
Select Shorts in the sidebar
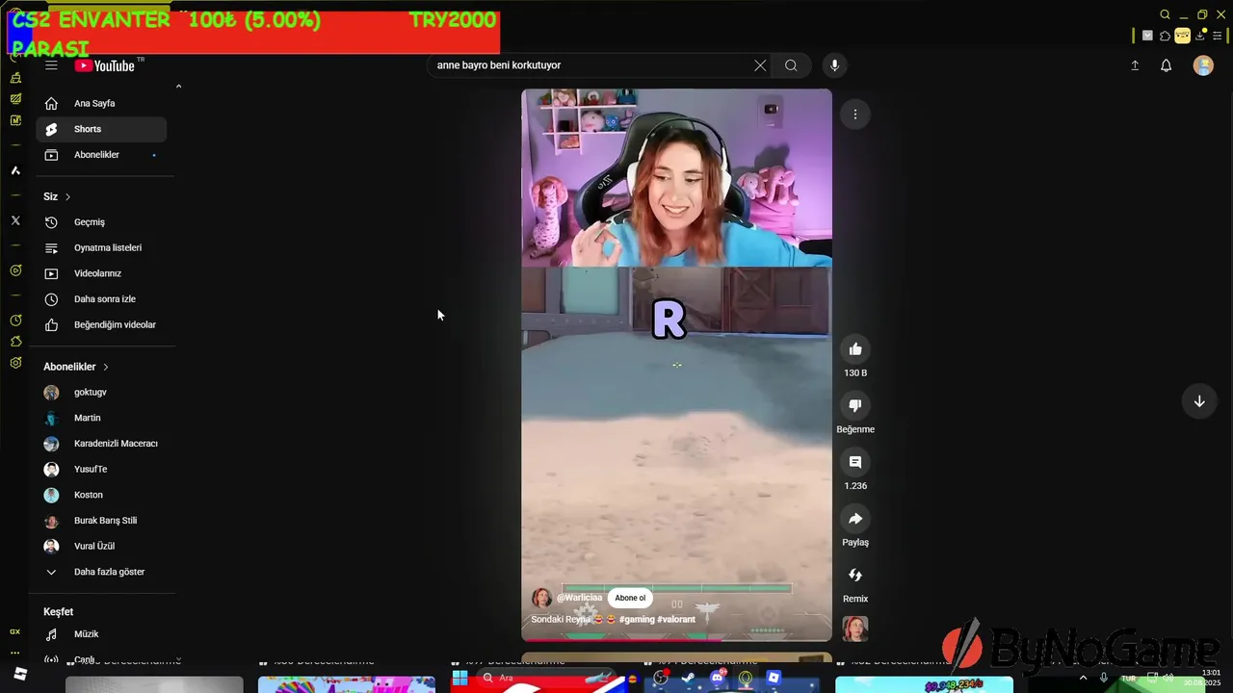[101, 129]
